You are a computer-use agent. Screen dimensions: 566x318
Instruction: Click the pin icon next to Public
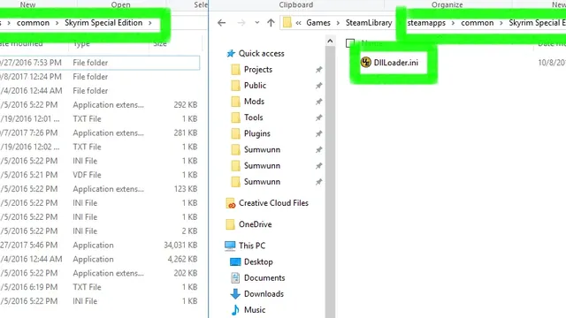(318, 86)
